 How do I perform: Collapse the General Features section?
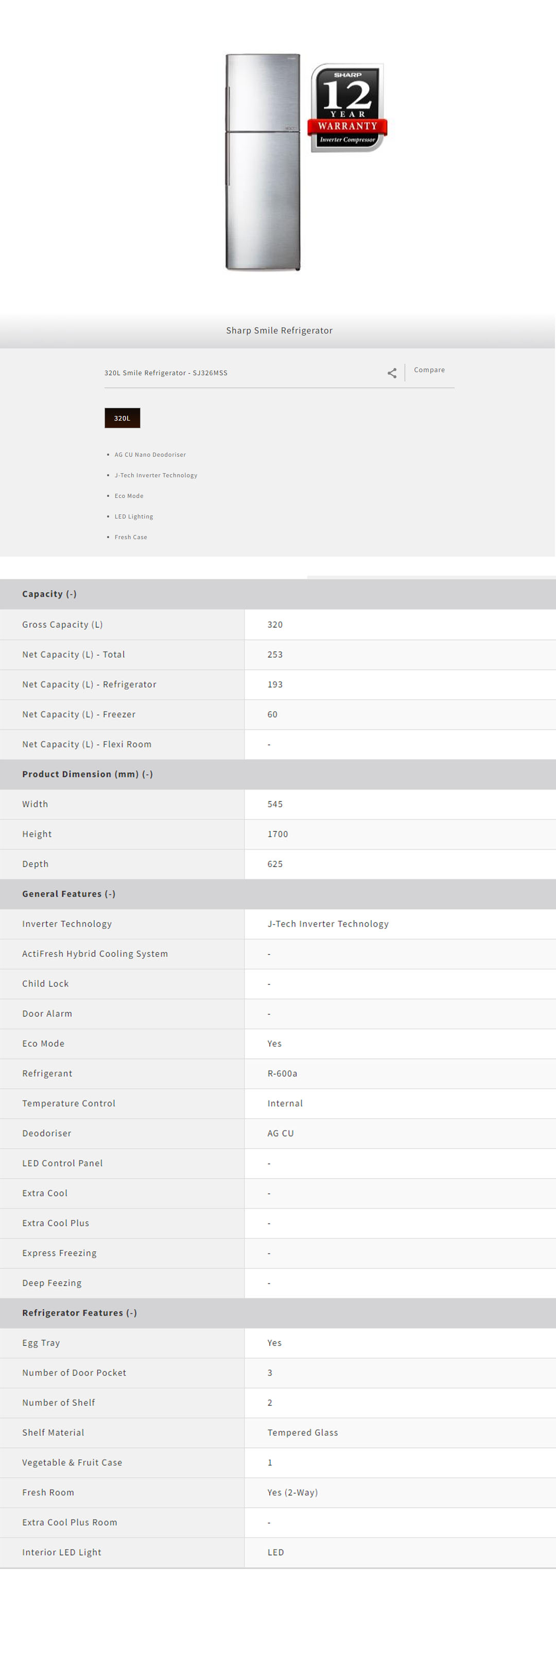(68, 894)
